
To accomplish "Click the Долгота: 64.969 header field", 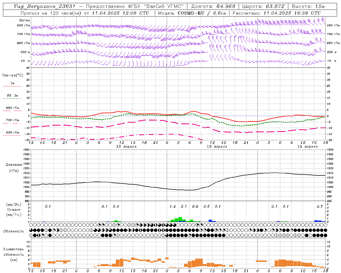I will tap(213, 6).
